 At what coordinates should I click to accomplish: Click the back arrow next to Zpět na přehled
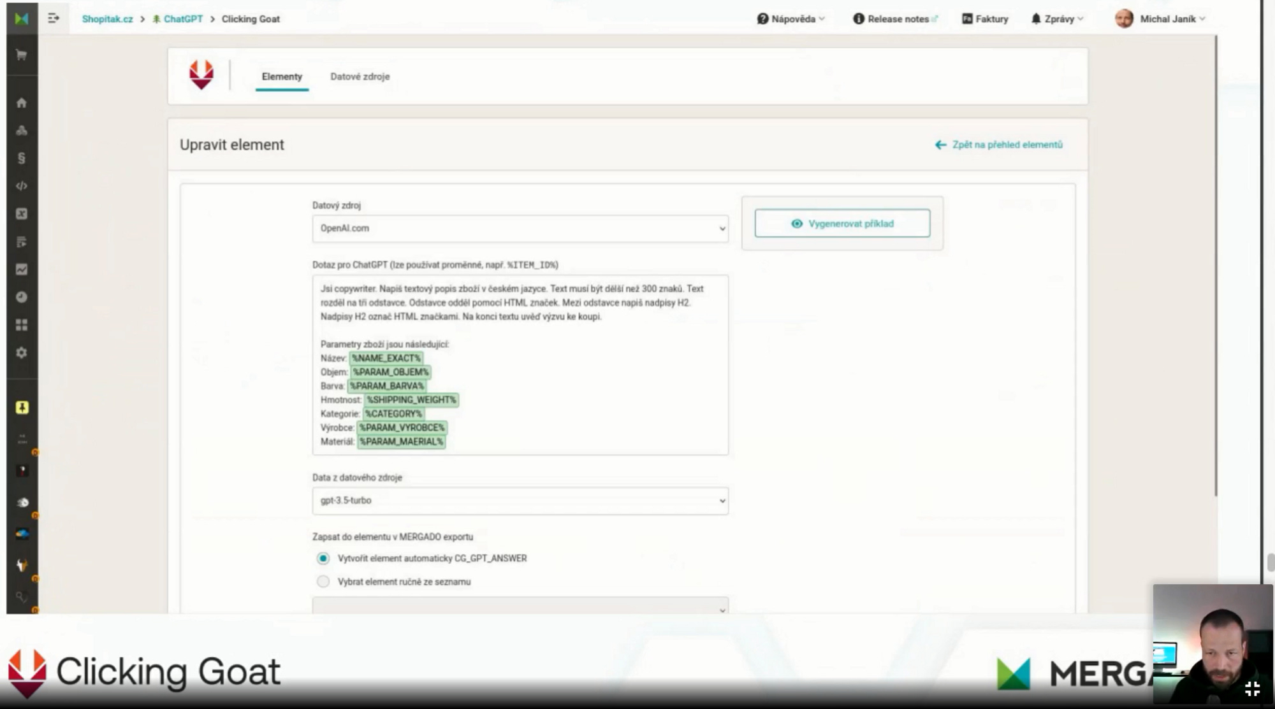tap(940, 145)
